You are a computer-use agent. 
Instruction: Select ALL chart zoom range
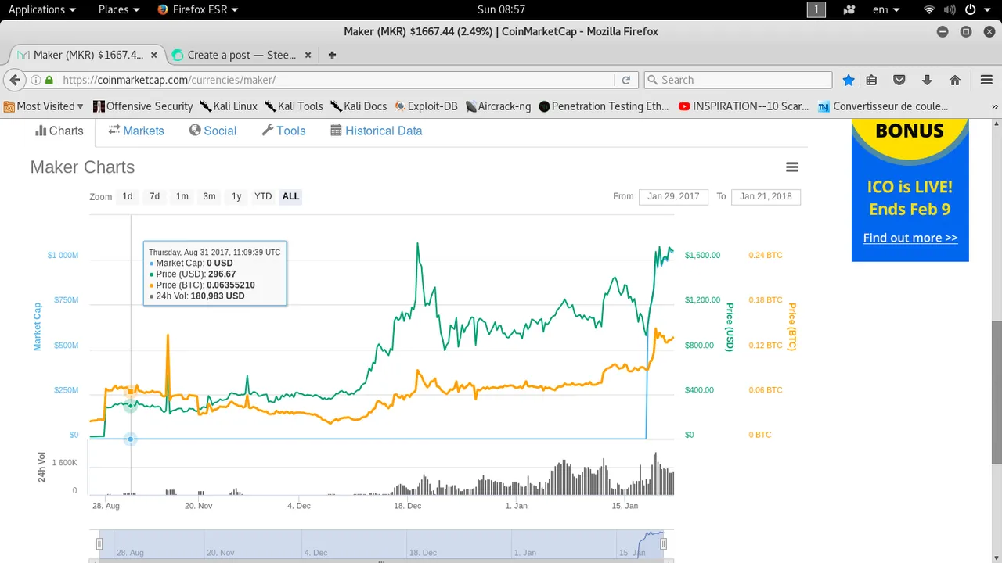coord(290,196)
